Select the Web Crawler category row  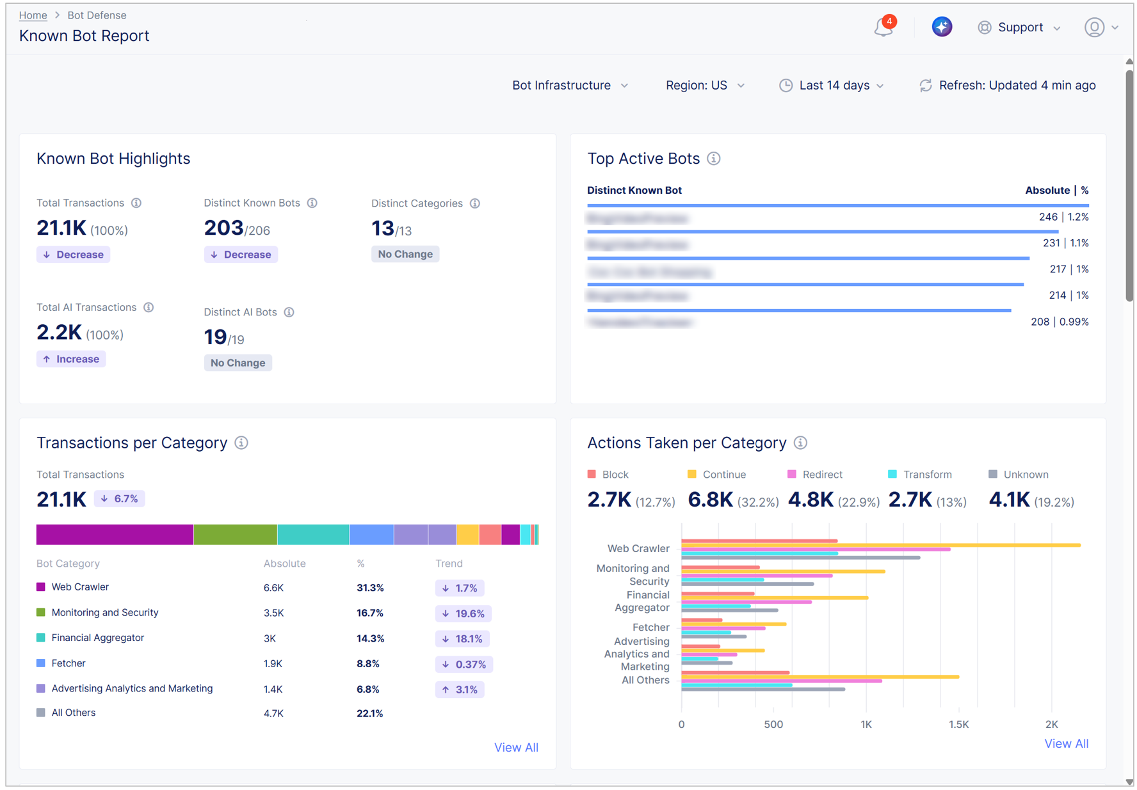pyautogui.click(x=287, y=587)
